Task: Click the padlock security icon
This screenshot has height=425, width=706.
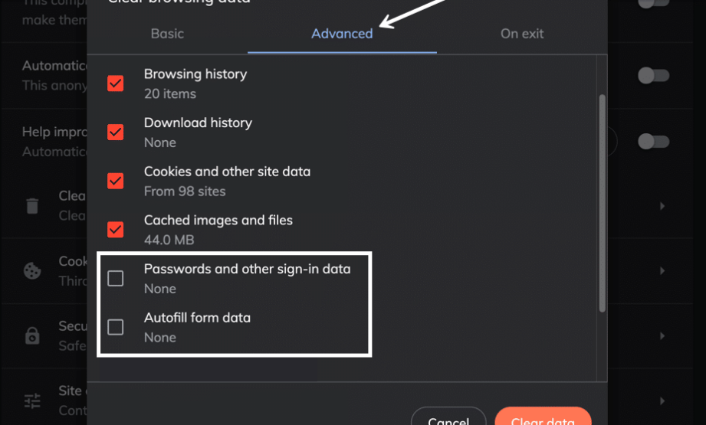Action: click(32, 335)
